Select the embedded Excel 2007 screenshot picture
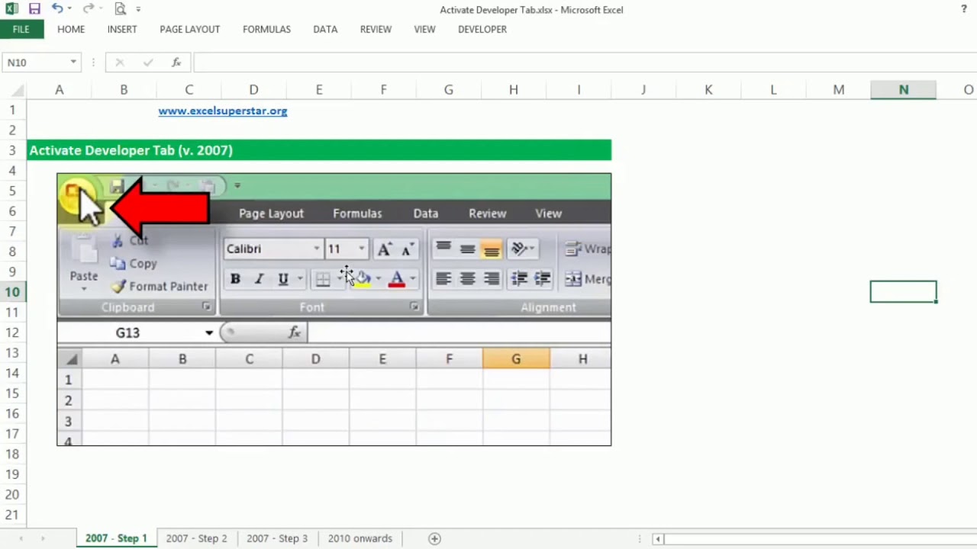This screenshot has height=549, width=977. pos(334,310)
